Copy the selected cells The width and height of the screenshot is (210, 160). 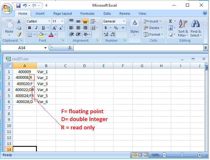tap(19, 28)
